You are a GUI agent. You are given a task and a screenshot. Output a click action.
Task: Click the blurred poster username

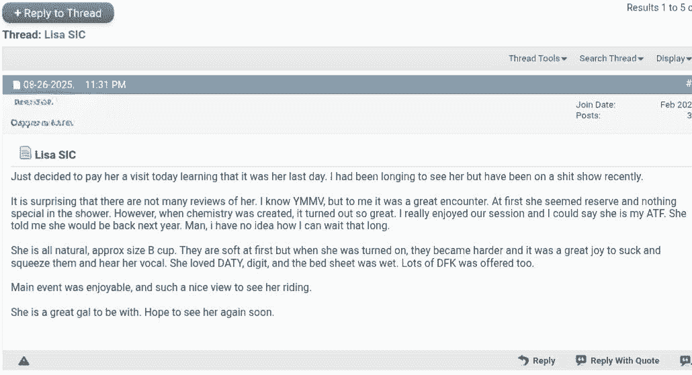(33, 102)
